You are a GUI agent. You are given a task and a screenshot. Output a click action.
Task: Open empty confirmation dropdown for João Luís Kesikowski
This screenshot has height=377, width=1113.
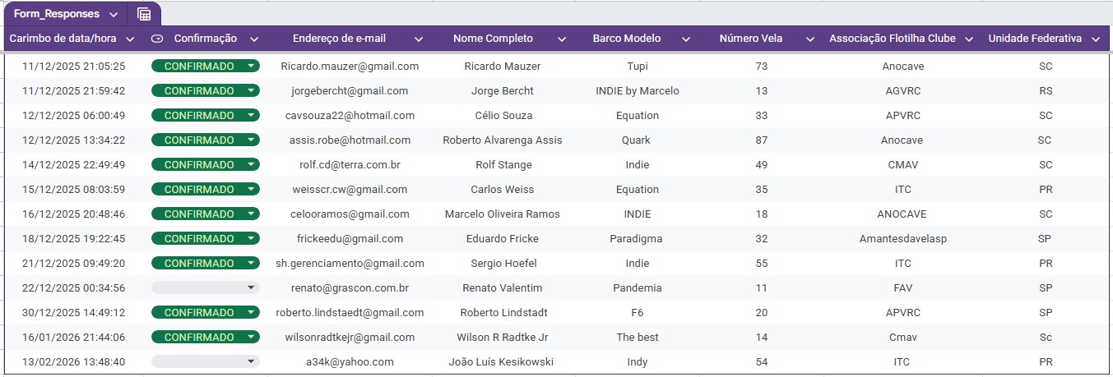click(x=251, y=362)
